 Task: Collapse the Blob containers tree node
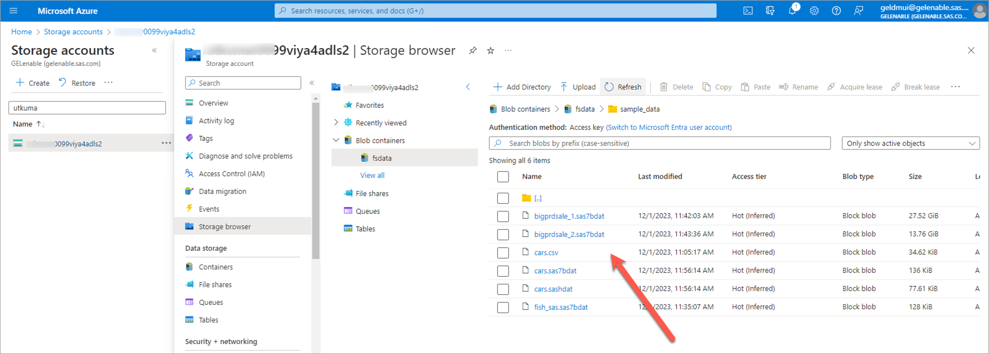pyautogui.click(x=336, y=140)
